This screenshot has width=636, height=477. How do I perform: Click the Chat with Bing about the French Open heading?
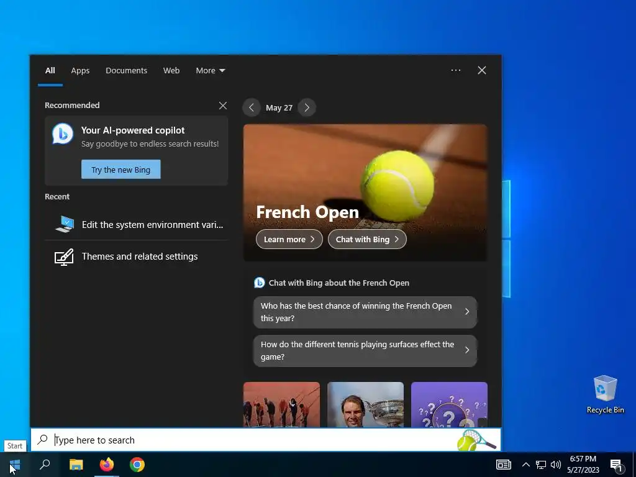(338, 283)
